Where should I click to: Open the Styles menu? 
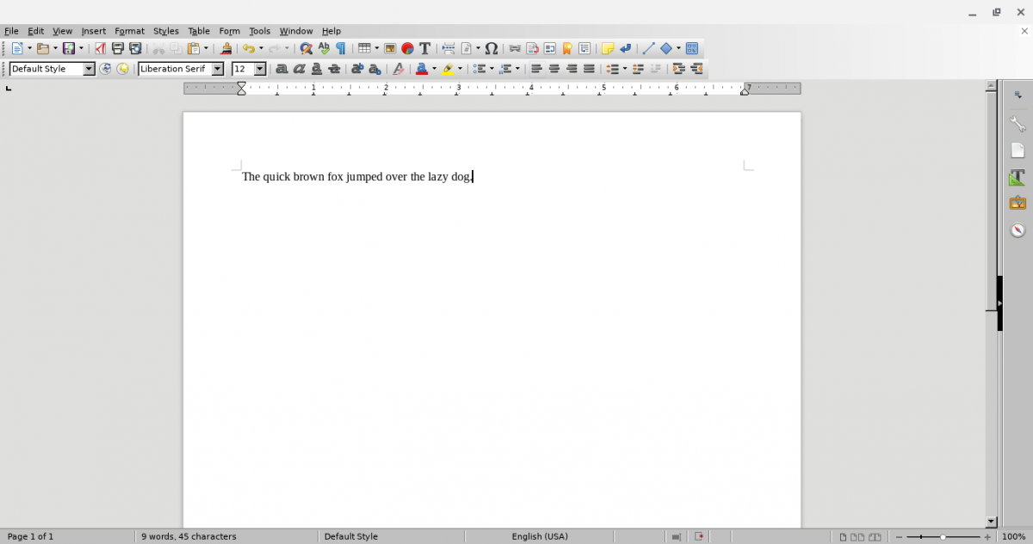(x=166, y=31)
